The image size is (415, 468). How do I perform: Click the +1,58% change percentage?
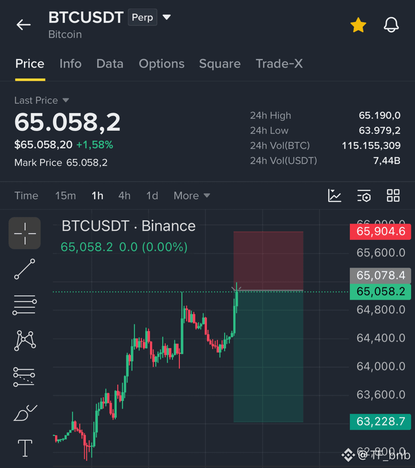click(95, 145)
